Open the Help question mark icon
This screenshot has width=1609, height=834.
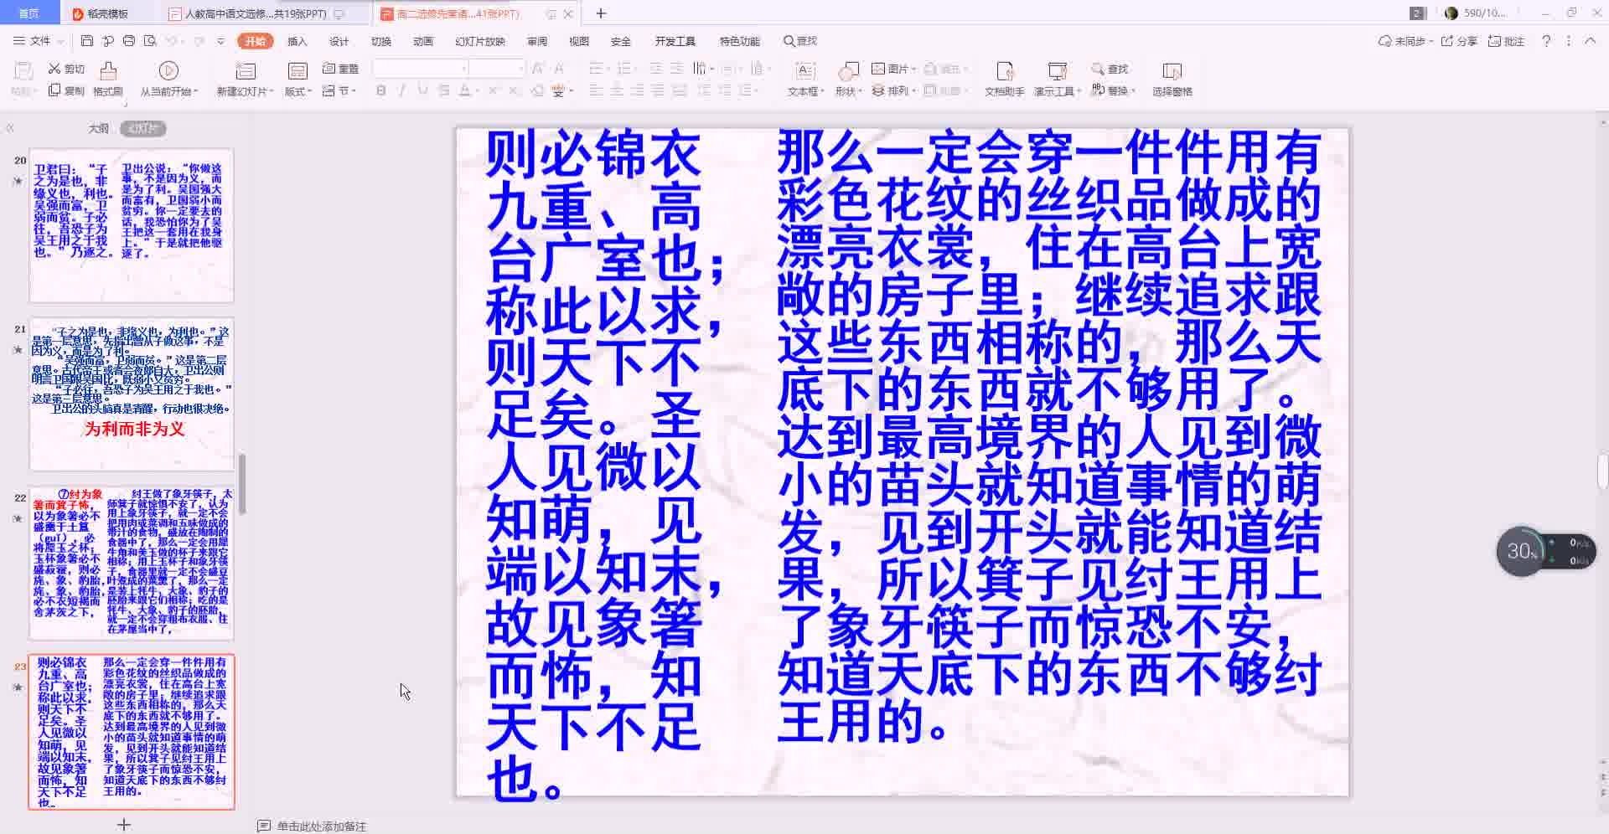[x=1546, y=41]
